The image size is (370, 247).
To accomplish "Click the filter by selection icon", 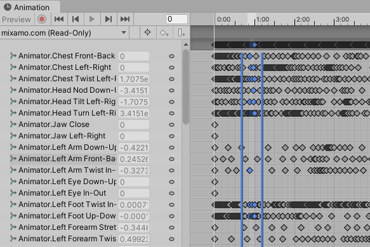I will point(147,32).
